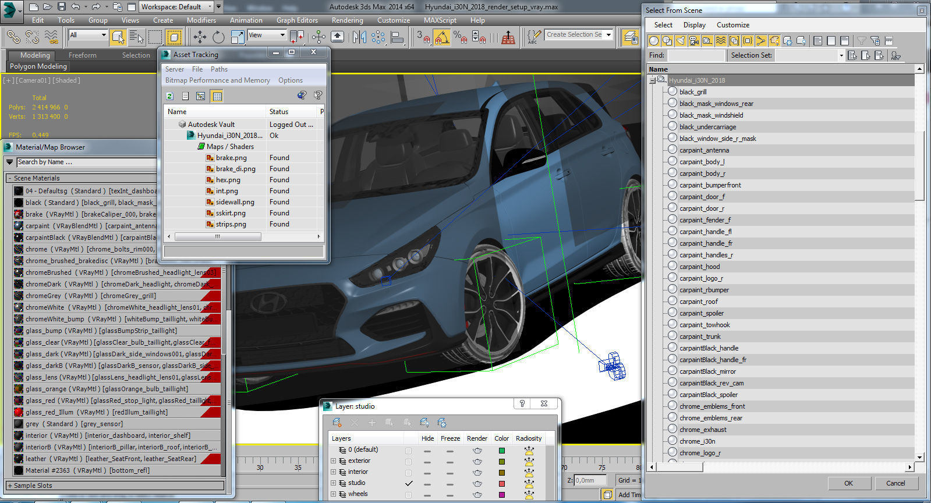Switch to Table View icon in Asset Tracking
This screenshot has width=931, height=503.
coord(217,96)
